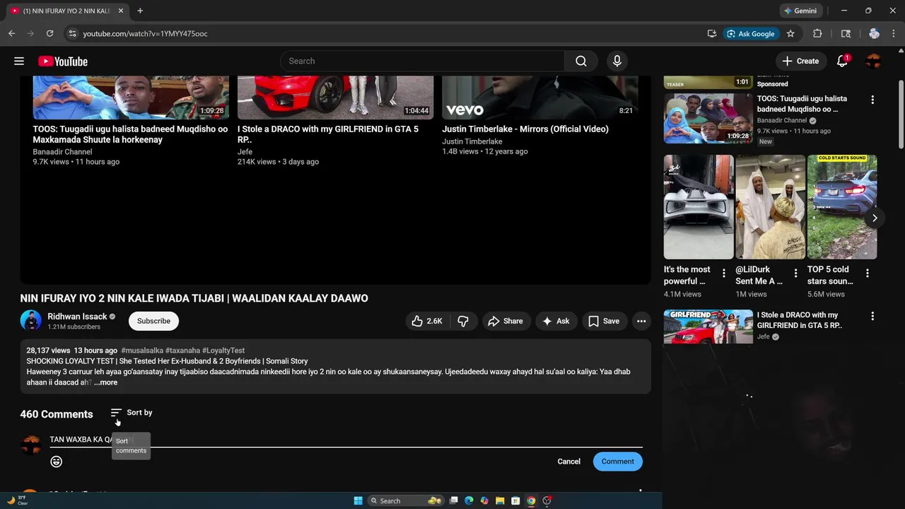This screenshot has width=905, height=509.
Task: Launch Microsoft Edge from the taskbar
Action: click(469, 501)
